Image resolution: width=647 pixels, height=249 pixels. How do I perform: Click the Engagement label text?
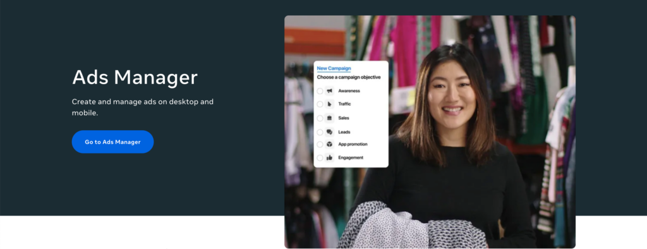[351, 158]
